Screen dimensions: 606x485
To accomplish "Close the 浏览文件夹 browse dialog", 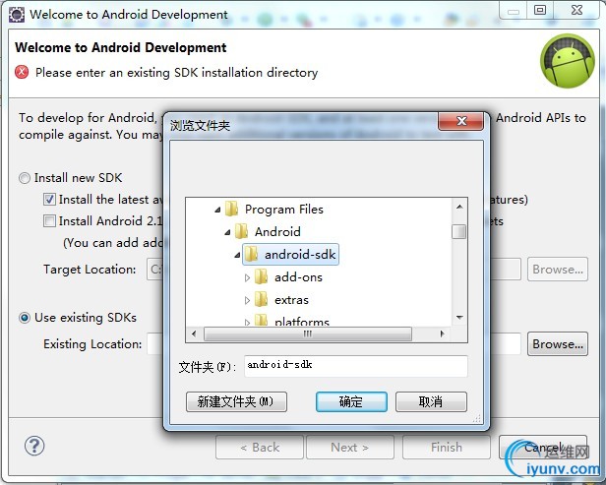I will click(x=460, y=121).
